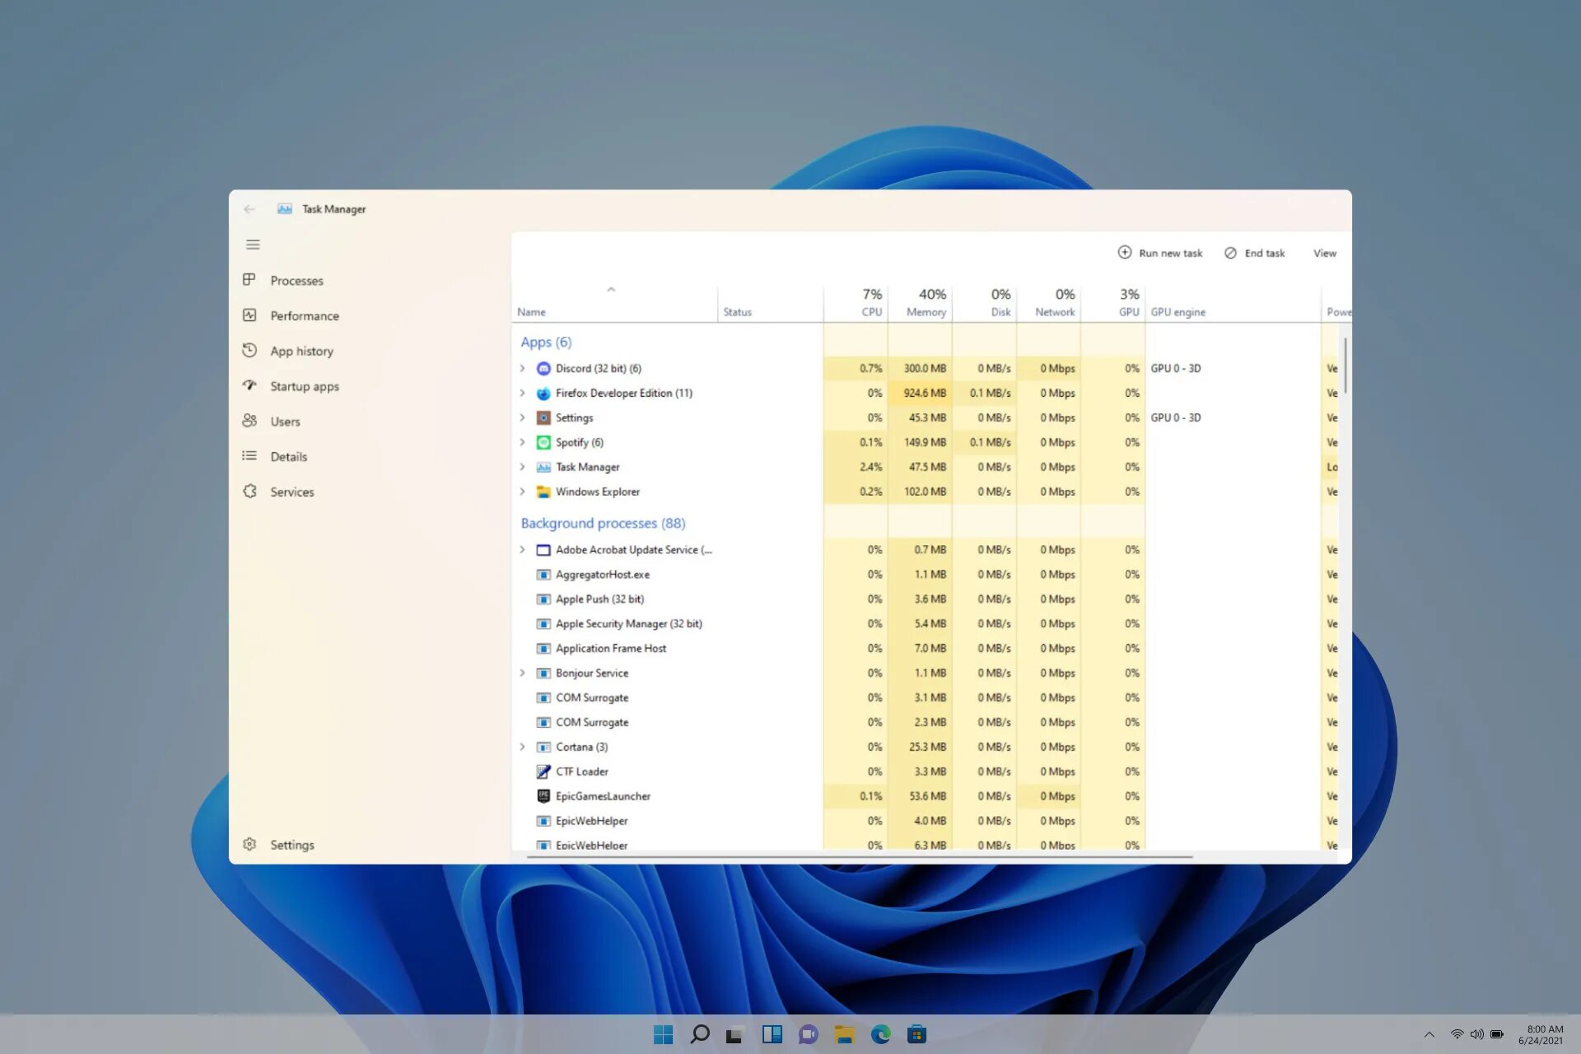Open Widgets from the taskbar
Screen dimensions: 1581x1054
pos(772,1034)
